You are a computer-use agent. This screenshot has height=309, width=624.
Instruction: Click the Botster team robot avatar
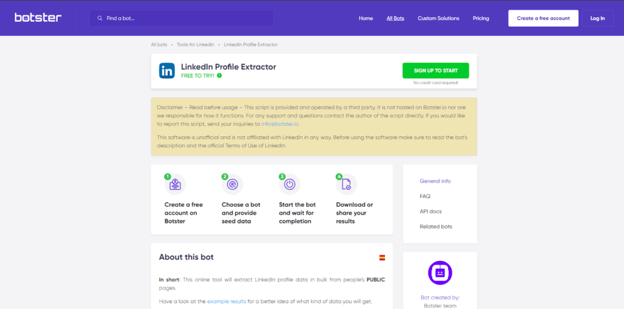pos(440,273)
